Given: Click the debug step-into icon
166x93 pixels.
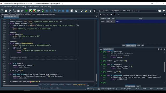Looking at the screenshot, I should (x=55, y=11).
